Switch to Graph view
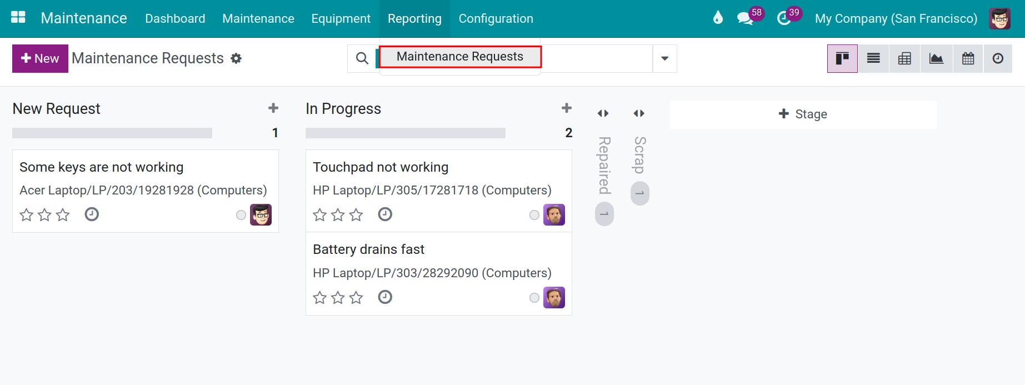This screenshot has width=1025, height=385. pos(936,58)
